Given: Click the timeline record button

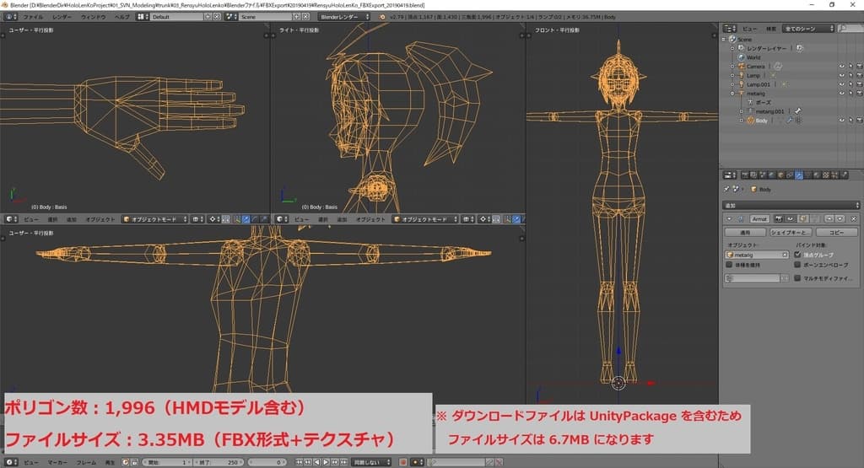Looking at the screenshot, I should [403, 463].
